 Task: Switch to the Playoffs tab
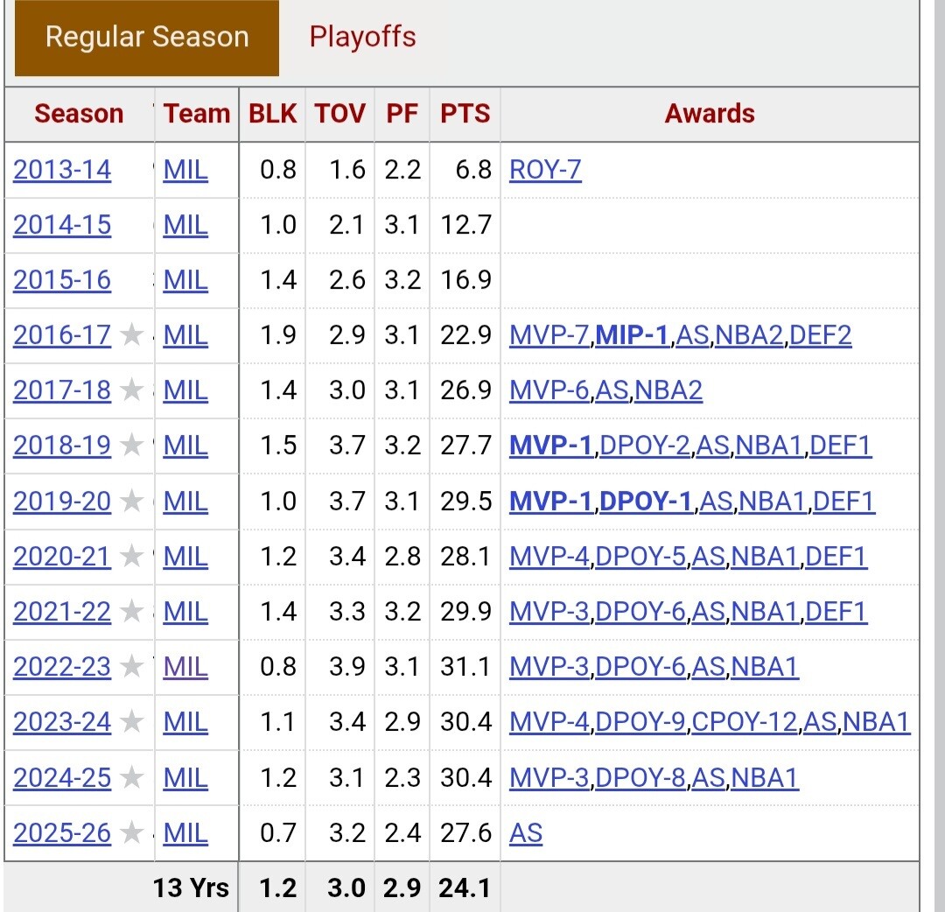click(x=362, y=37)
